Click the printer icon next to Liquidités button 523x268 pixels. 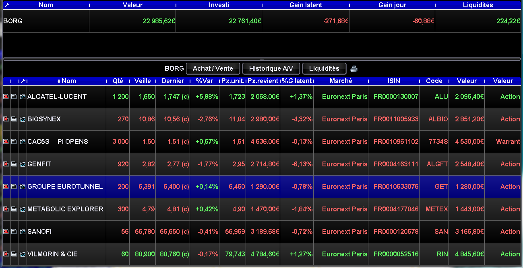[354, 69]
